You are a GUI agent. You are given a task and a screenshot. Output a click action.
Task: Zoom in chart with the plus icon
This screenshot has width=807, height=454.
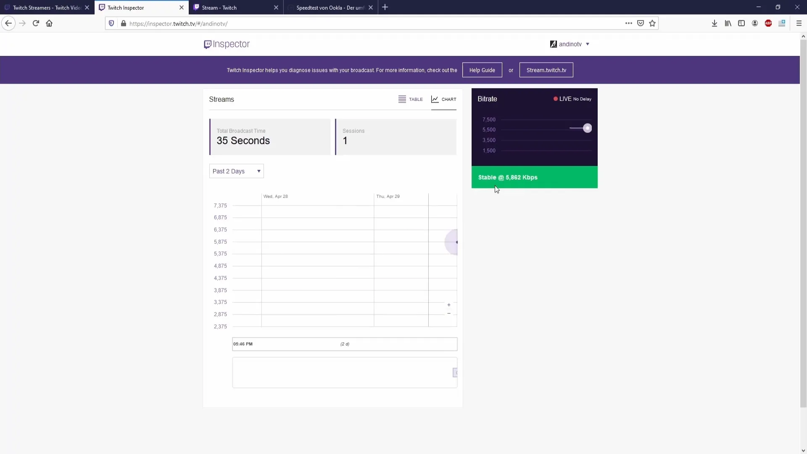click(449, 305)
